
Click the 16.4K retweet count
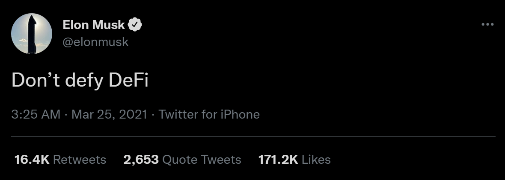(x=32, y=160)
